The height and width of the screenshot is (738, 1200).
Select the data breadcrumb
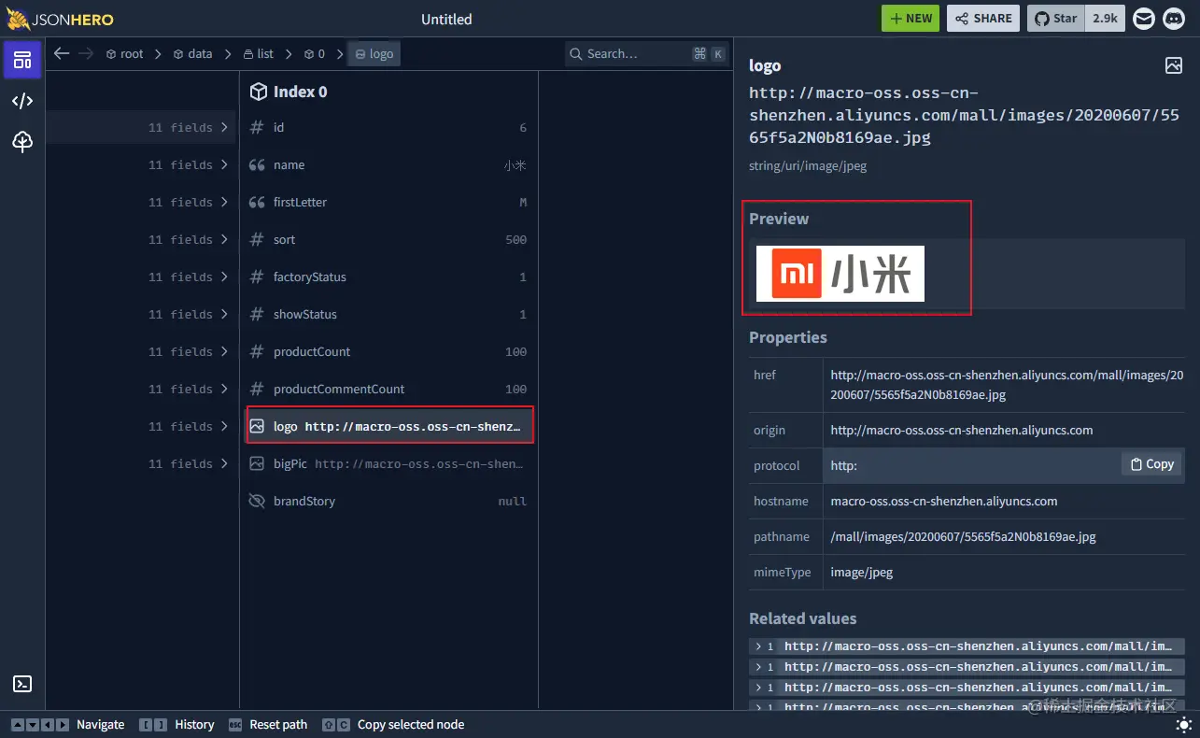(x=192, y=54)
